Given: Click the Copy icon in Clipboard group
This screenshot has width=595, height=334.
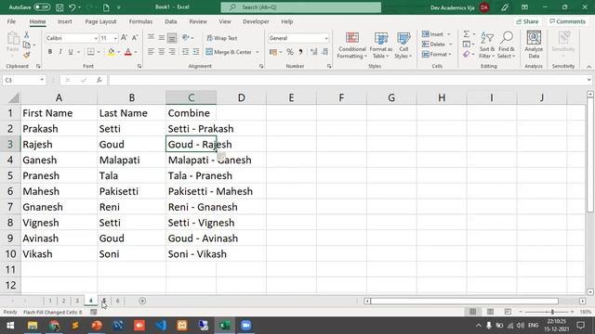Looking at the screenshot, I should (x=27, y=45).
